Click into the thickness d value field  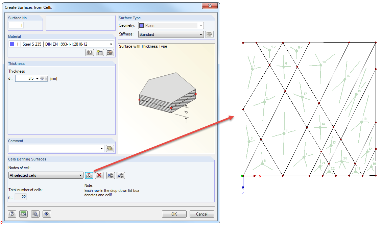[25, 78]
